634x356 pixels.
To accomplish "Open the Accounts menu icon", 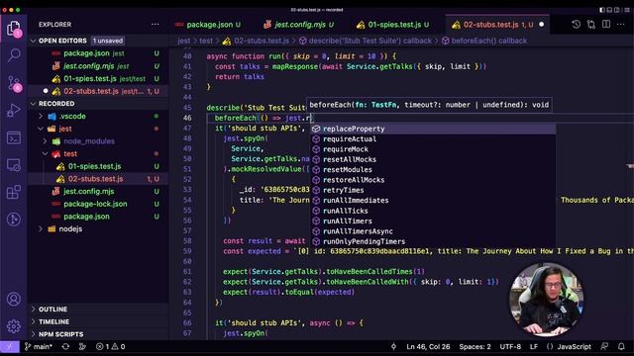I will pyautogui.click(x=14, y=299).
